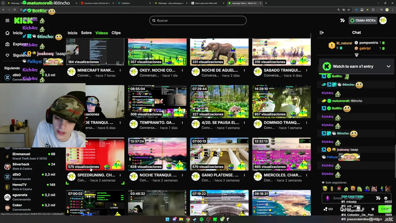
Task: Open options menu for SPEEDRUNING. CH video
Action: click(120, 175)
